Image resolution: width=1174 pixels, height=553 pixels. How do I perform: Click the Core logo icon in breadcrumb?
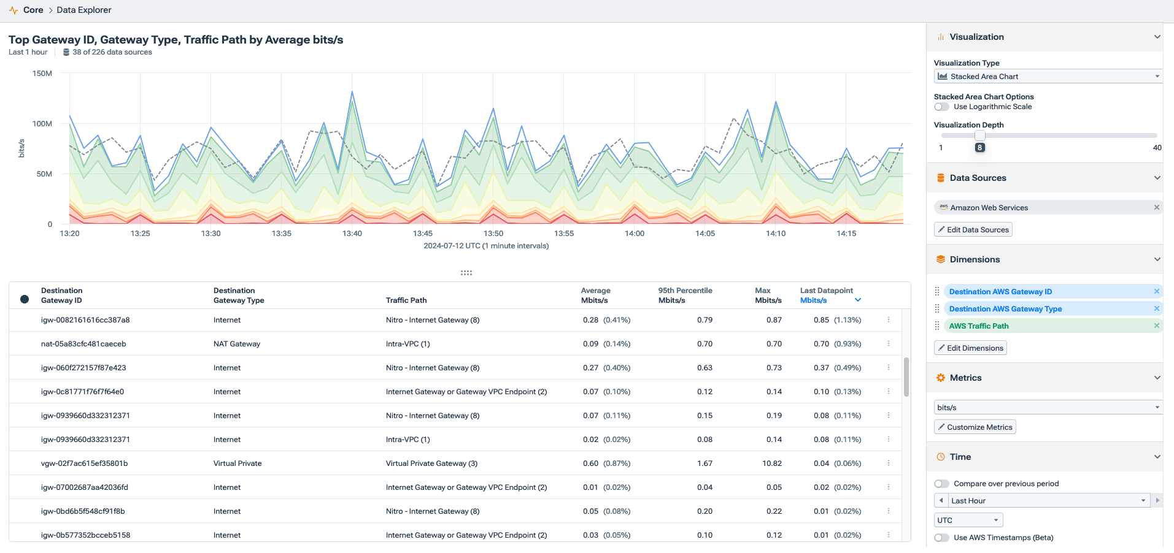pos(14,10)
